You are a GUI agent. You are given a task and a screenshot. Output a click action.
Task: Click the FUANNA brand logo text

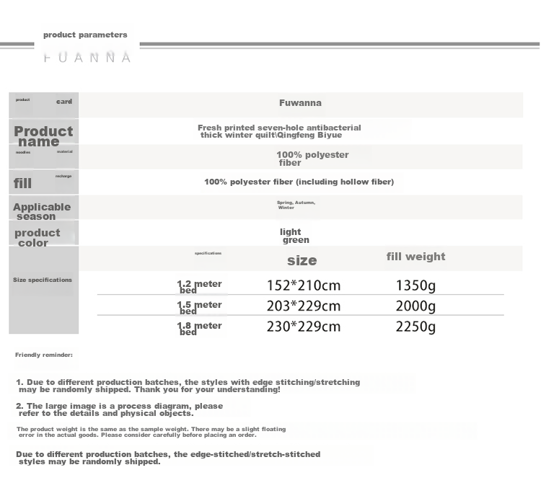pos(87,57)
